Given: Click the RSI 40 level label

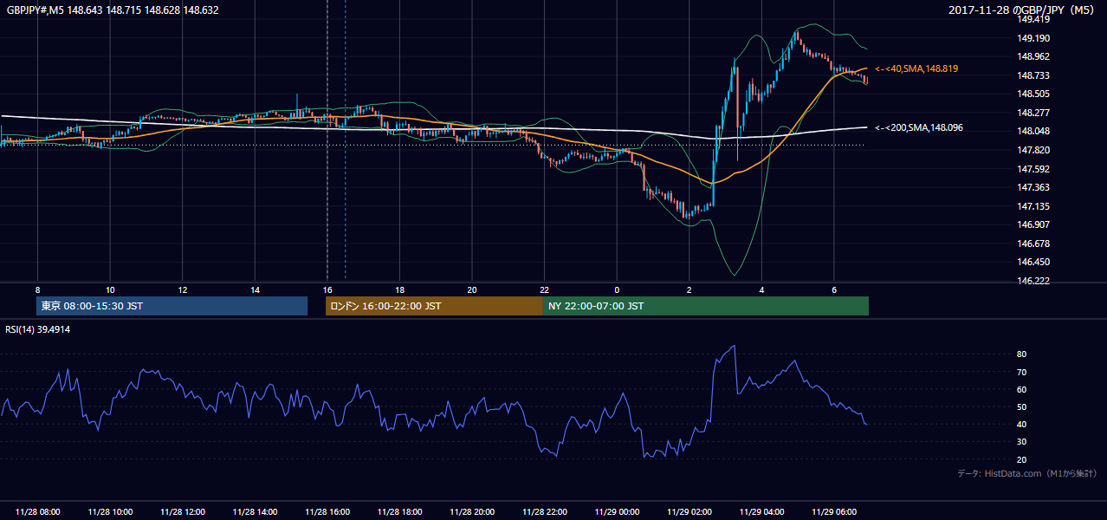Looking at the screenshot, I should [1022, 424].
